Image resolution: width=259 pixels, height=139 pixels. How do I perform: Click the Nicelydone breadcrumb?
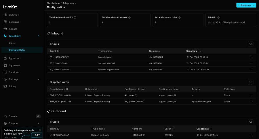[x=53, y=3]
